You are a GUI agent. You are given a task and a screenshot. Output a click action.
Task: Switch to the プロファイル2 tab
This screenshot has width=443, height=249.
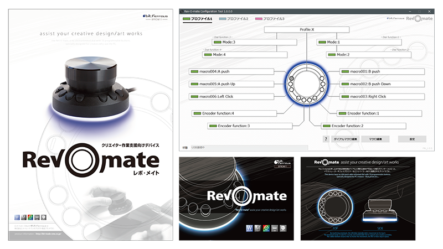pyautogui.click(x=233, y=19)
